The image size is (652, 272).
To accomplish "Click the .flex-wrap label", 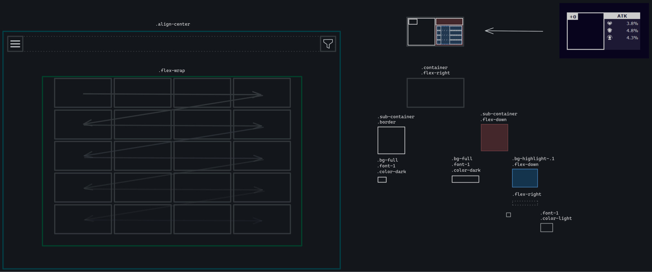I will [x=172, y=71].
